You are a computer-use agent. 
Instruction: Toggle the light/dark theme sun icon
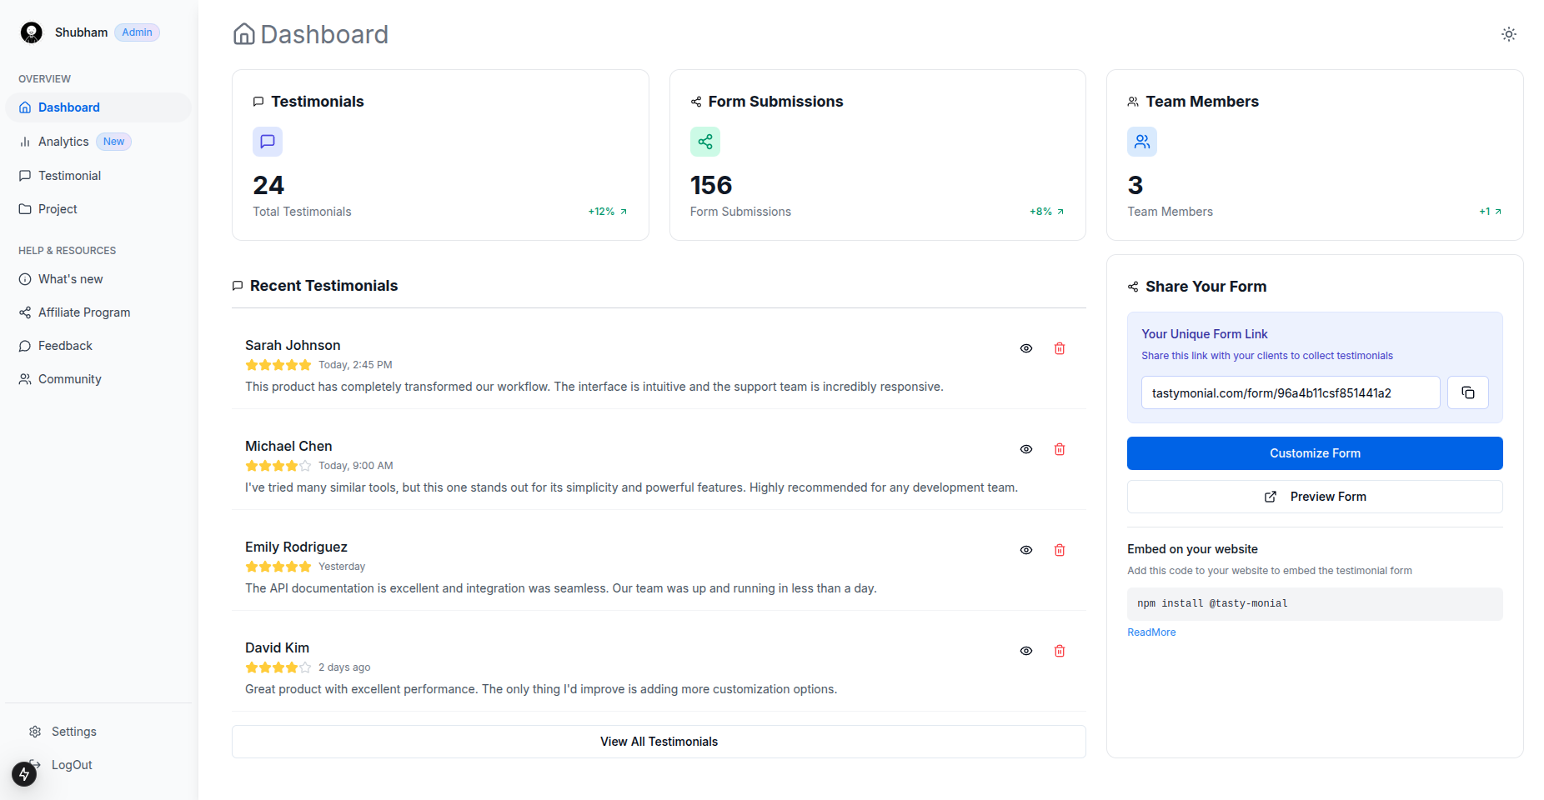coord(1508,34)
